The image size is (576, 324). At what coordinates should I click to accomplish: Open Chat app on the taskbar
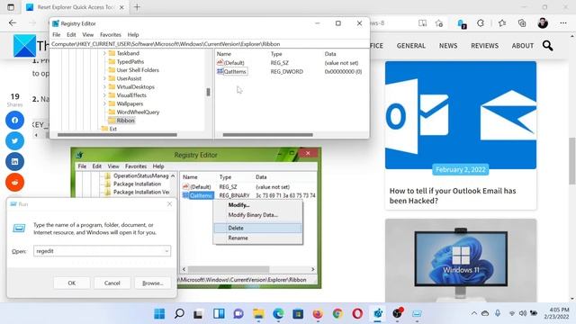238,314
